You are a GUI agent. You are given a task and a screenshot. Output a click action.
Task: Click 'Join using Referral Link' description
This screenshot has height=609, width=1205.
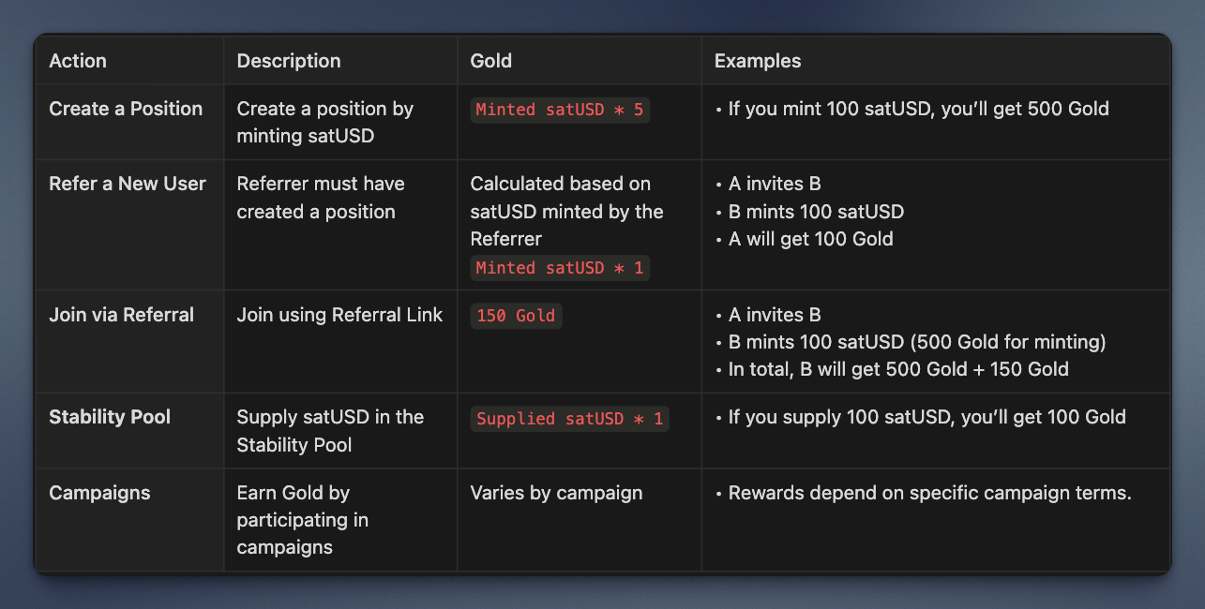(x=339, y=315)
